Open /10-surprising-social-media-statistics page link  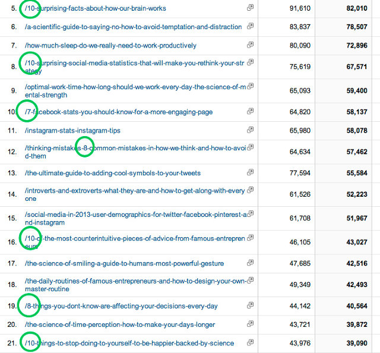[134, 67]
